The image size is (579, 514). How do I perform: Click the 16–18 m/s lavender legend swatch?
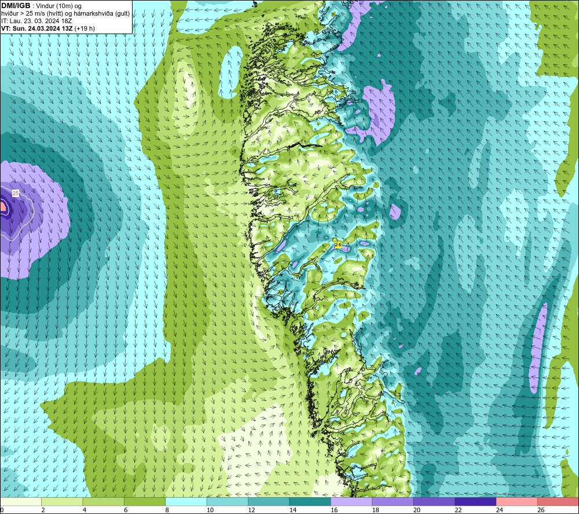[351, 502]
